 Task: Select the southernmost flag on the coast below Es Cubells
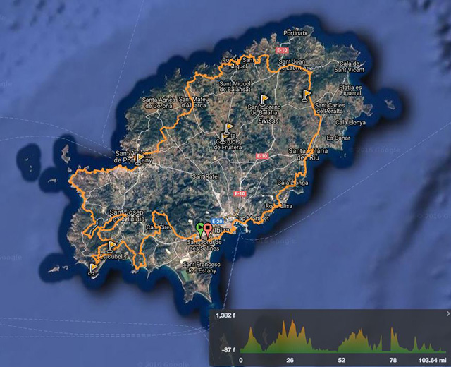92,270
